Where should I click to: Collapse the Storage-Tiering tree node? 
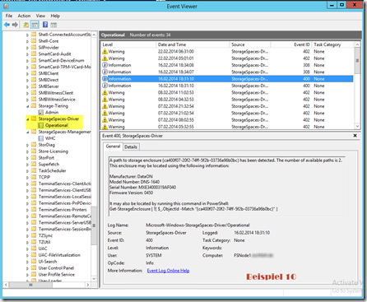(28, 106)
